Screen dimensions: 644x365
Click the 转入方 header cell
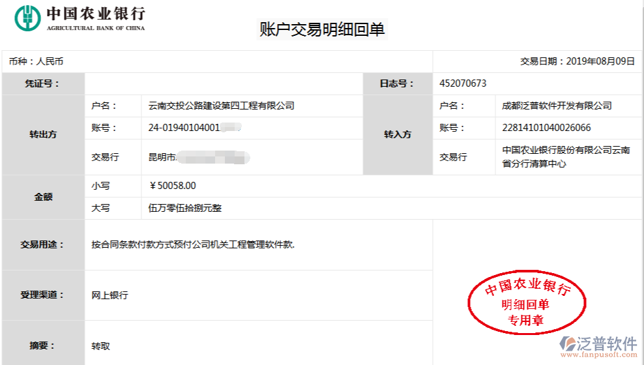pos(398,135)
